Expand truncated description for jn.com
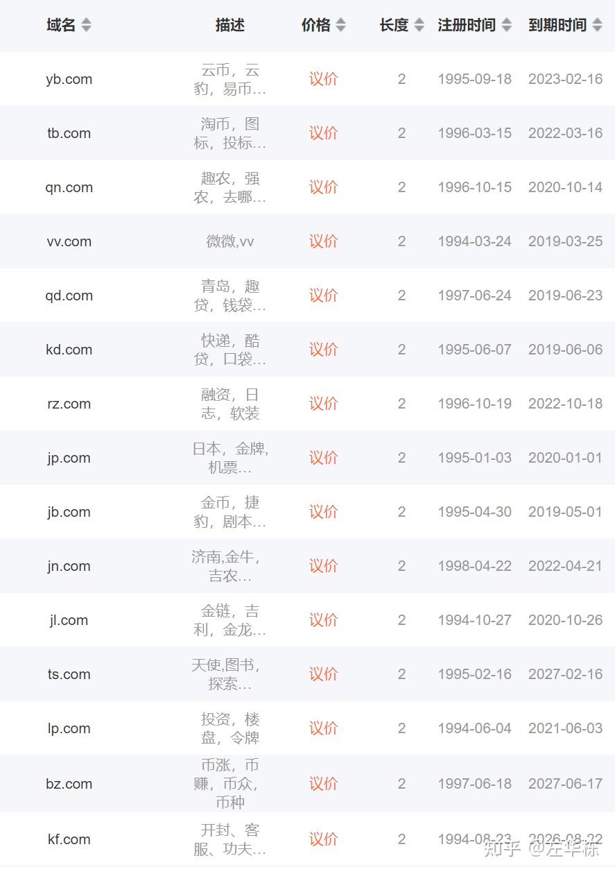Viewport: 615px width, 874px height. [230, 576]
